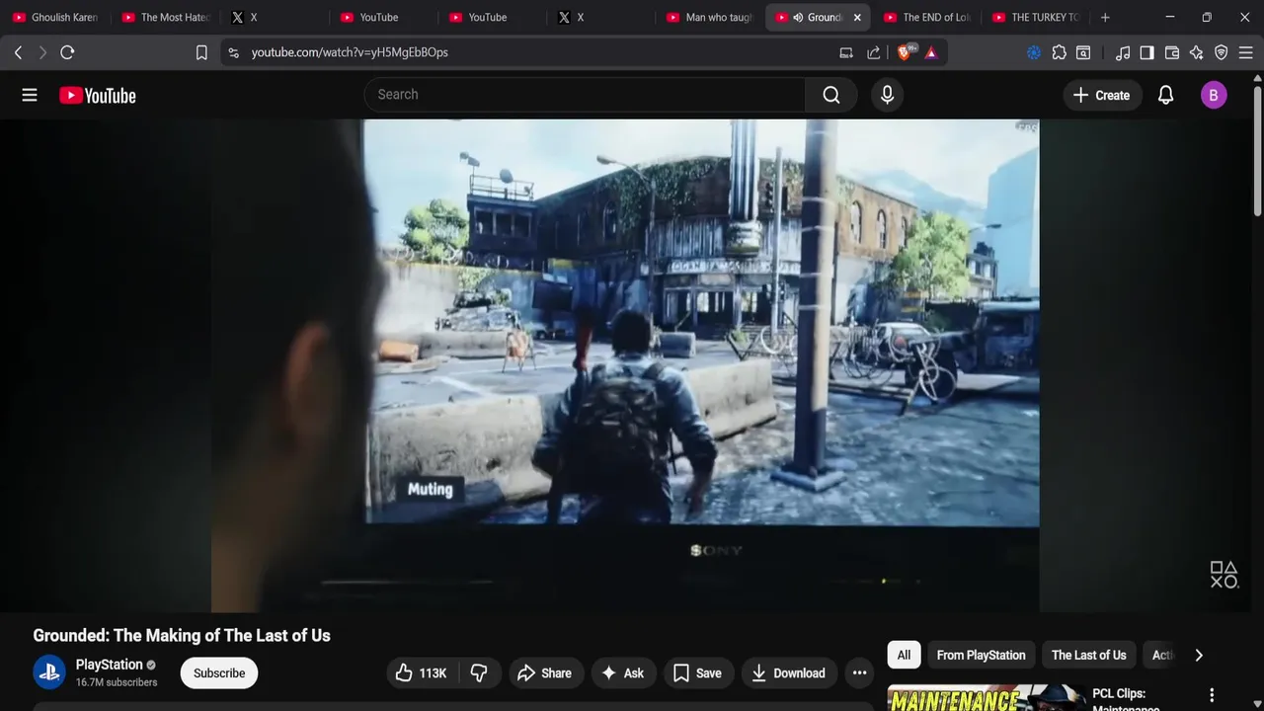1264x711 pixels.
Task: Open the Brave Wallet icon
Action: pos(1172,52)
